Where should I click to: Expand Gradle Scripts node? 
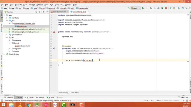(4, 54)
